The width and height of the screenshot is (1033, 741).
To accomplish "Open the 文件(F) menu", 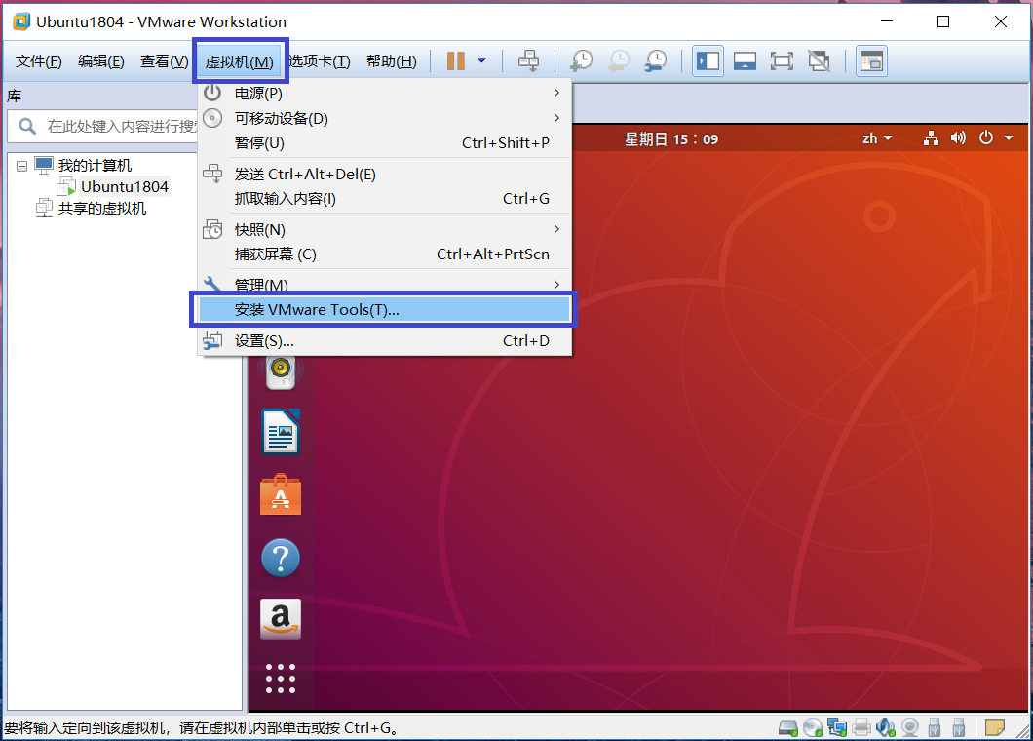I will tap(38, 61).
